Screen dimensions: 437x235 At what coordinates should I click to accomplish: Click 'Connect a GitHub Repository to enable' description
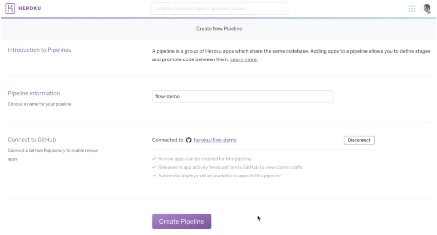[x=53, y=155]
